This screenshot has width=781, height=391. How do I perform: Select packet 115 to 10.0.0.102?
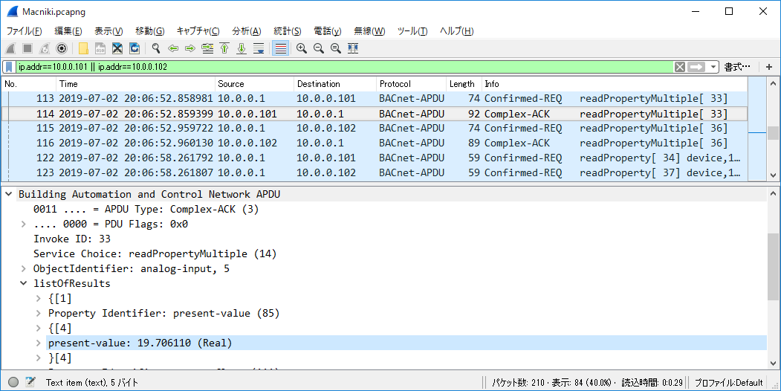375,129
